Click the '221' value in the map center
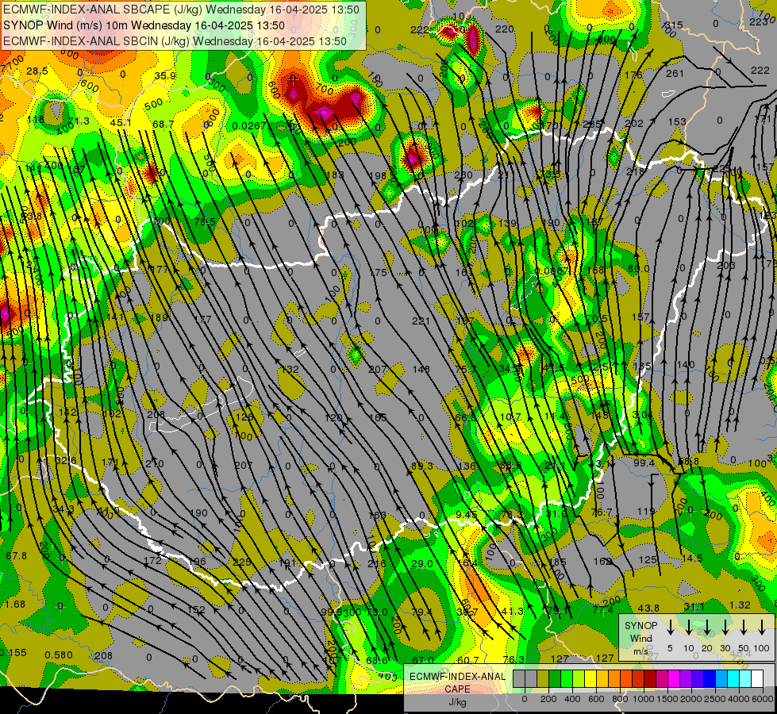The width and height of the screenshot is (777, 714). [x=421, y=321]
